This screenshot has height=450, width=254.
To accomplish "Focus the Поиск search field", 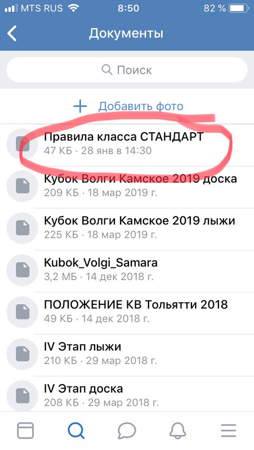I will coord(127,70).
